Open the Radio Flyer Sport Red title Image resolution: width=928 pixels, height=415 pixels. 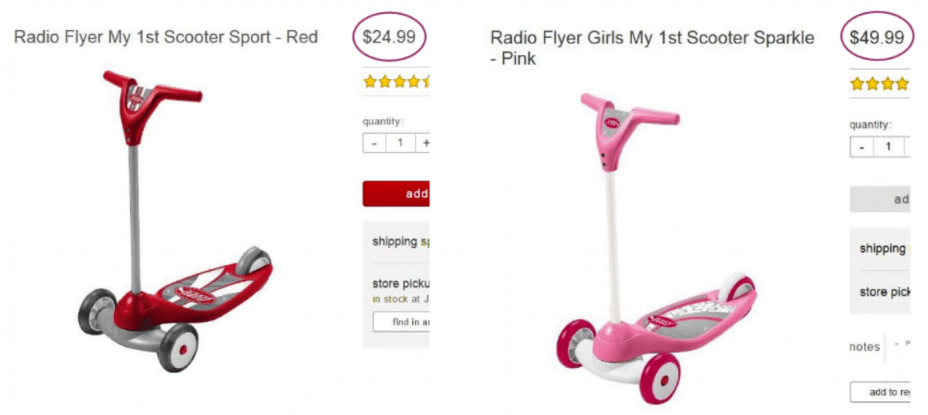[x=166, y=37]
